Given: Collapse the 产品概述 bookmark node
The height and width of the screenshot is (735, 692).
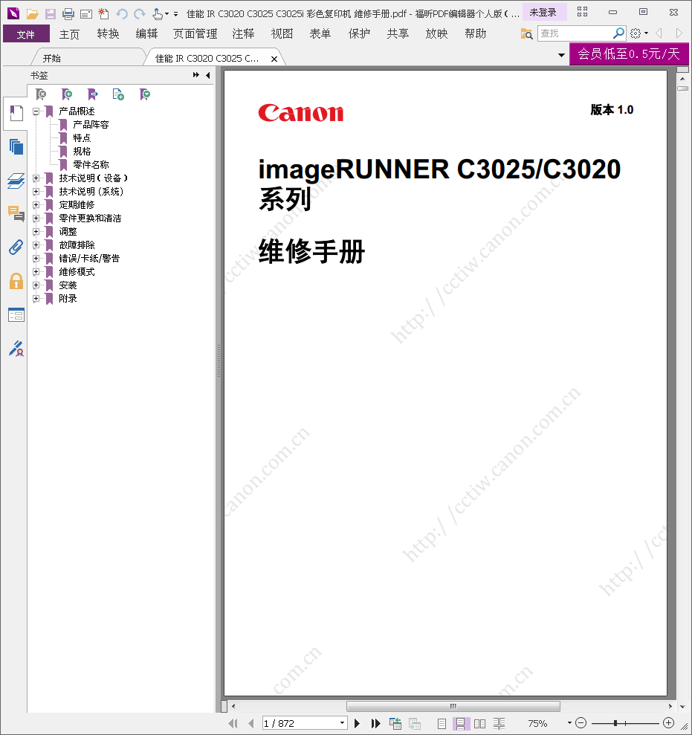Looking at the screenshot, I should tap(36, 111).
